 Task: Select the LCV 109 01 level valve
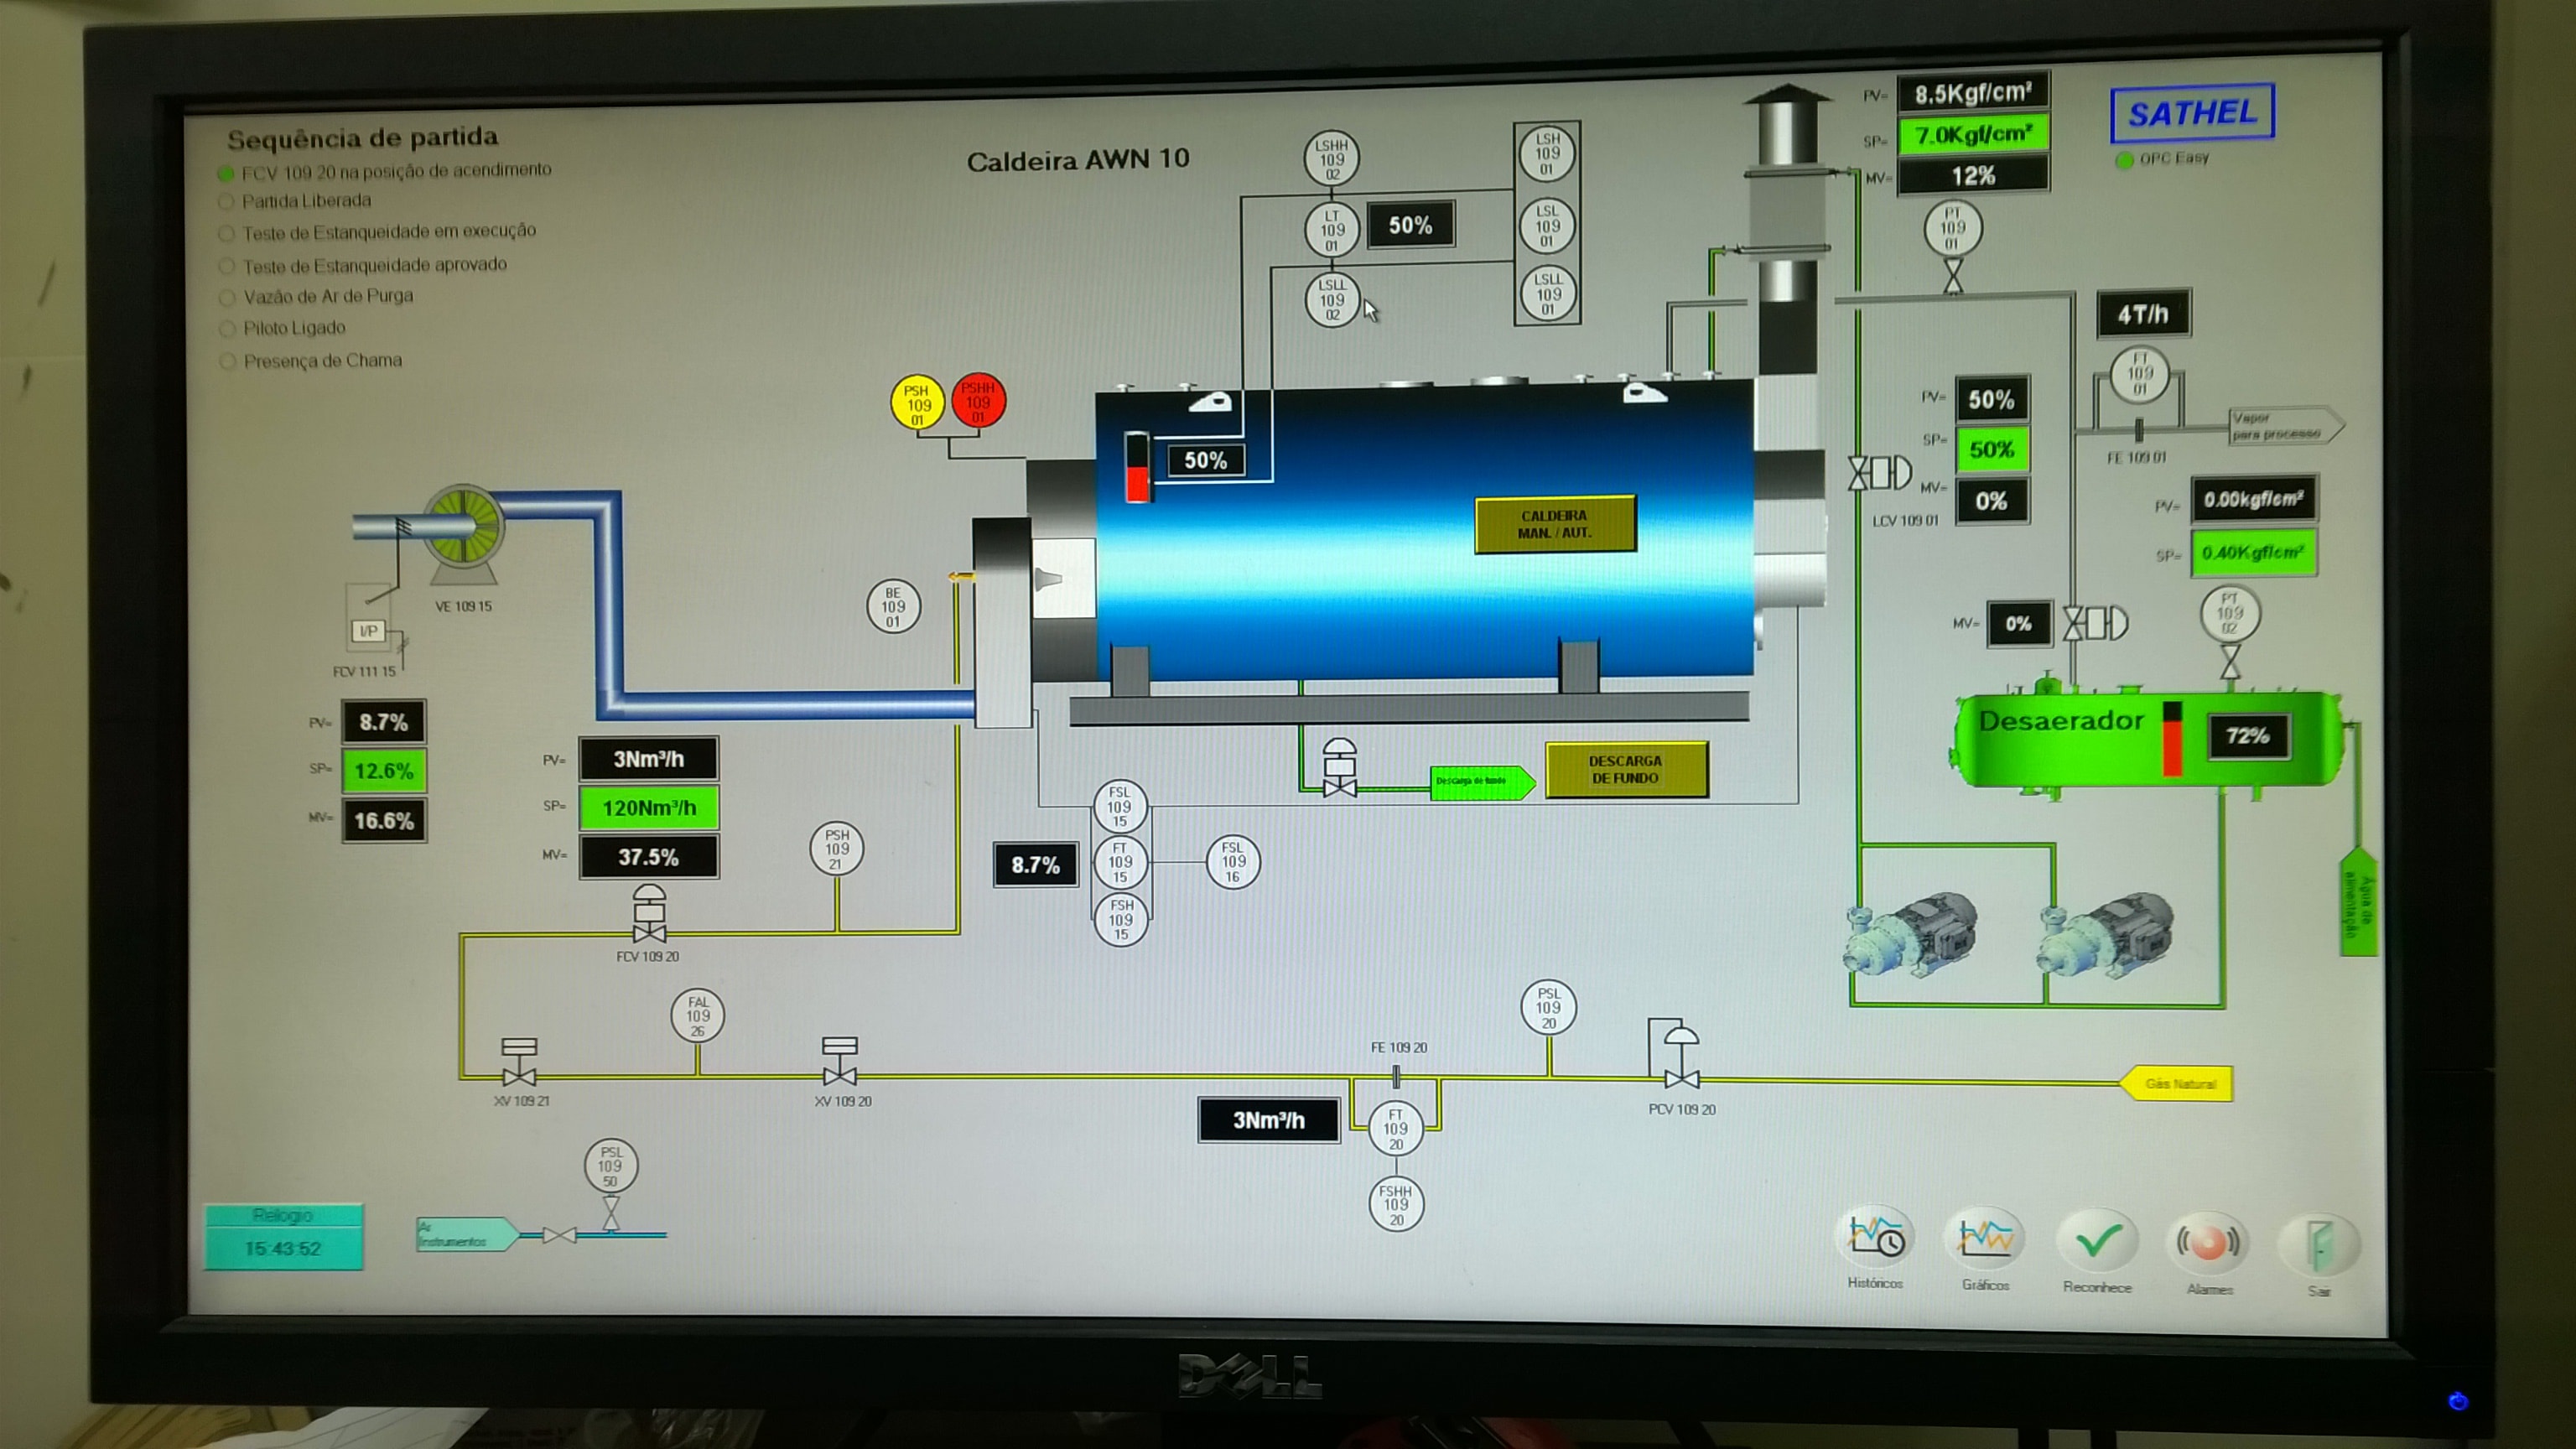pyautogui.click(x=1879, y=473)
